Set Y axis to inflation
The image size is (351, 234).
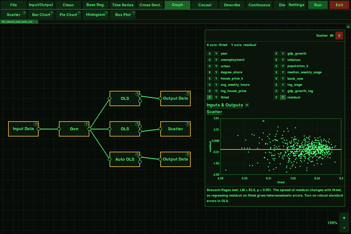(283, 60)
